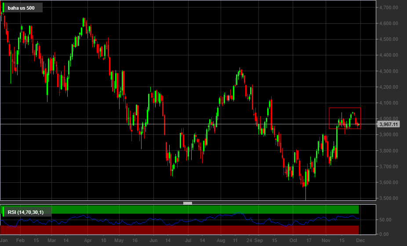Click the 4,500.00 price axis label

pyautogui.click(x=389, y=39)
